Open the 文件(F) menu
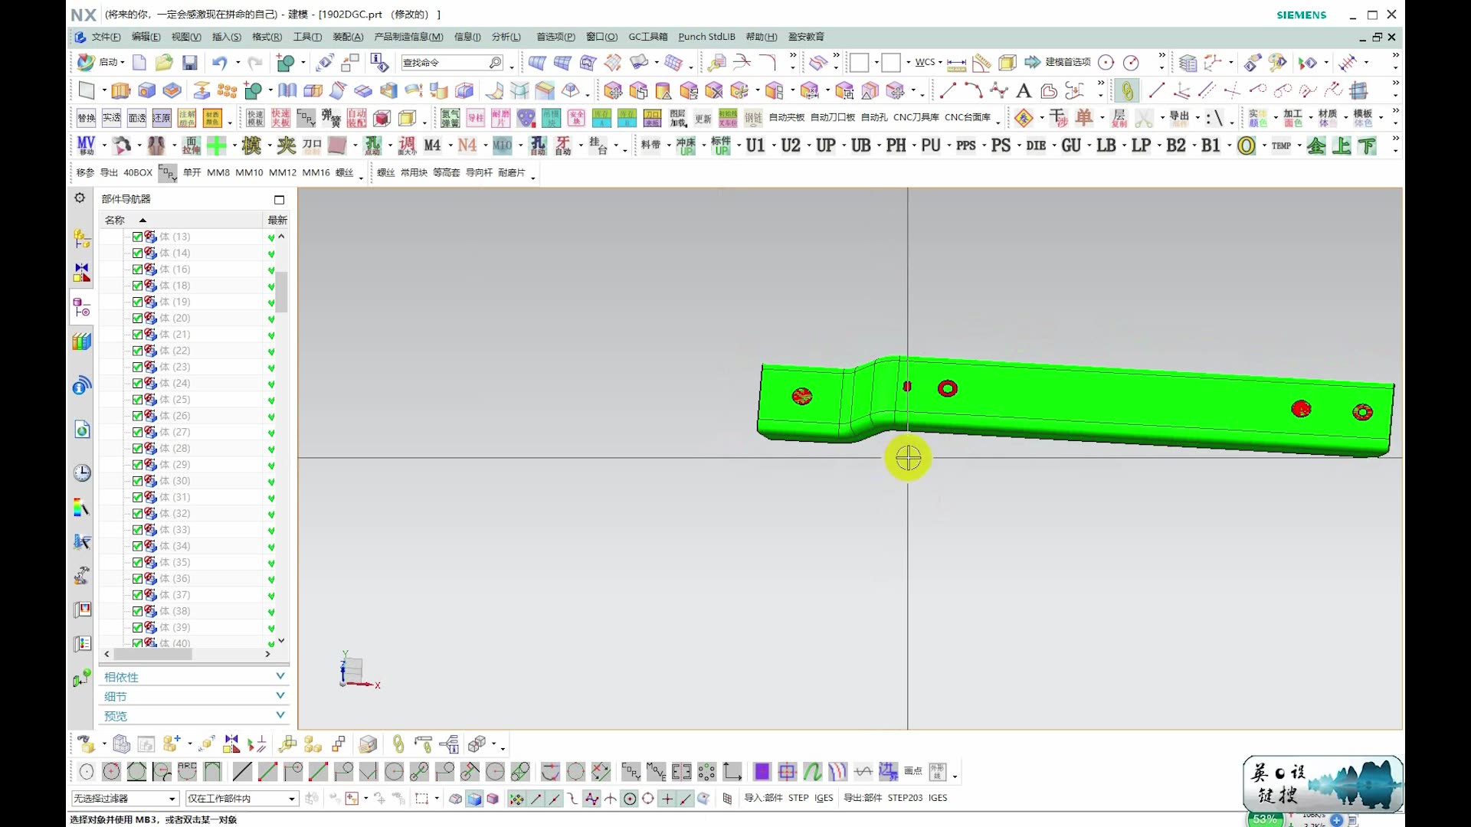Image resolution: width=1471 pixels, height=827 pixels. pyautogui.click(x=106, y=37)
